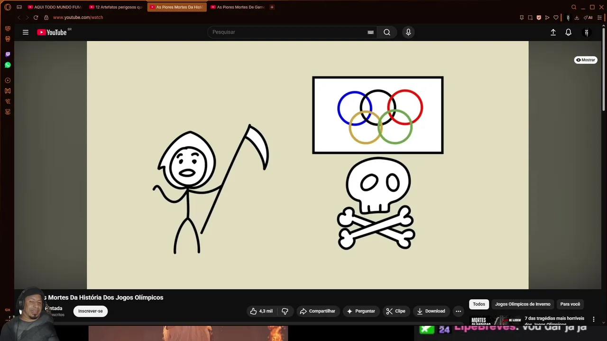Open browser tab search magnifier

574,7
